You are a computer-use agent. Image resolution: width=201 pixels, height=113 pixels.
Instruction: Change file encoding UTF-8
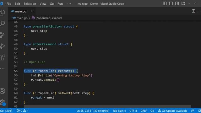coord(133,111)
